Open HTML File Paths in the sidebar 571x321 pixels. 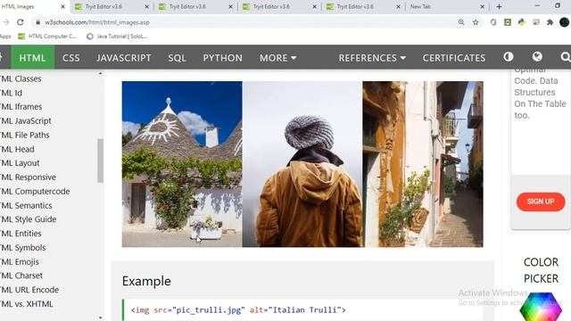click(25, 135)
